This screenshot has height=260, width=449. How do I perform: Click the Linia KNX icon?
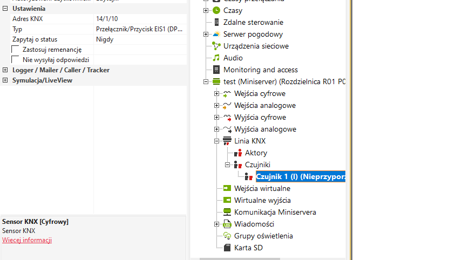coord(227,141)
